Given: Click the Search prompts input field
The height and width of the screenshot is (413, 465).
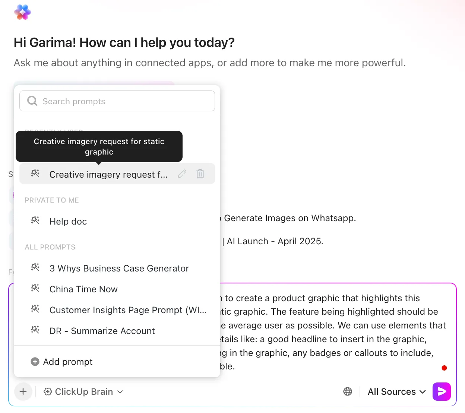Looking at the screenshot, I should (x=117, y=101).
